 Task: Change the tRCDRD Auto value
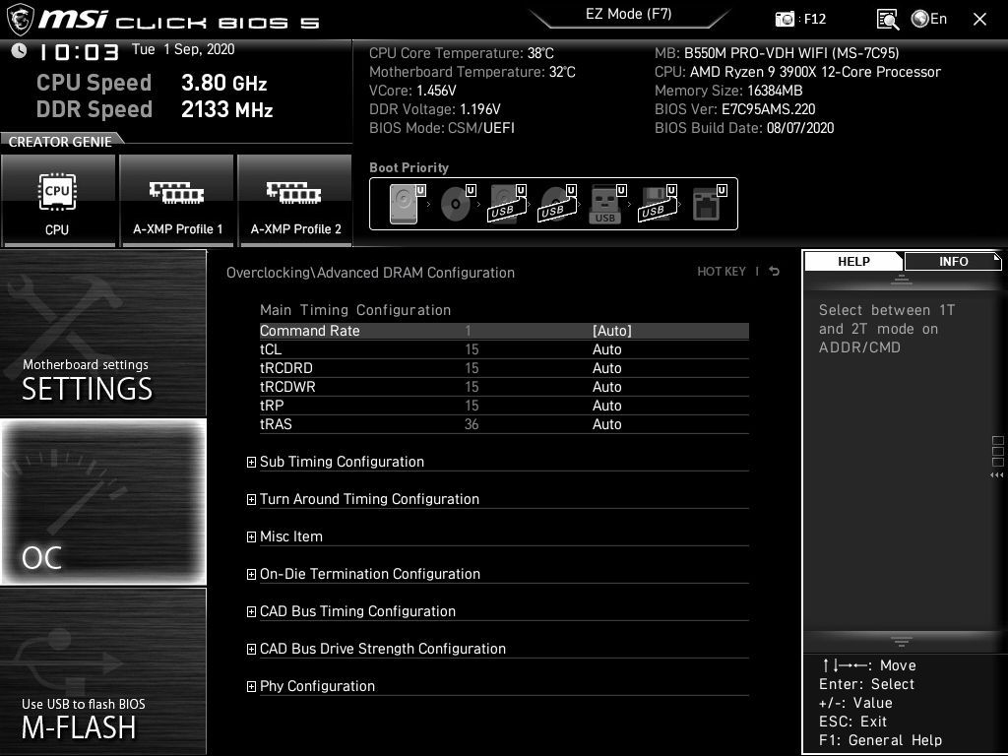(x=606, y=368)
